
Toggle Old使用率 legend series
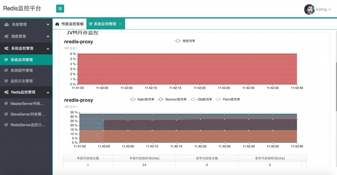[201, 99]
